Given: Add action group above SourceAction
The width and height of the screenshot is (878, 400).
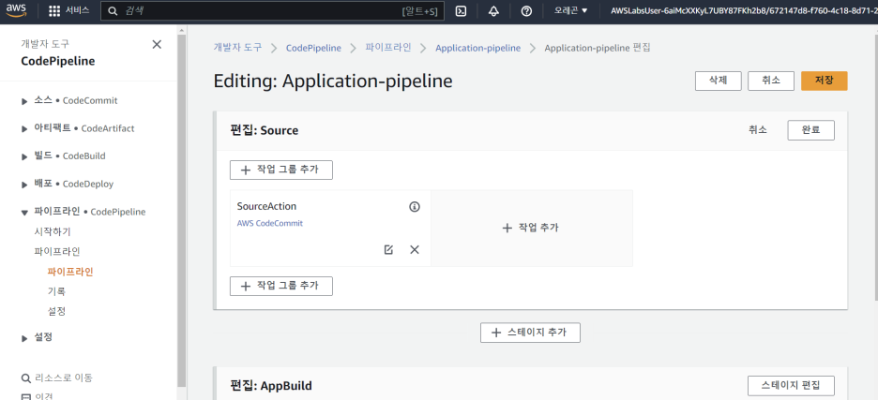Looking at the screenshot, I should 281,170.
